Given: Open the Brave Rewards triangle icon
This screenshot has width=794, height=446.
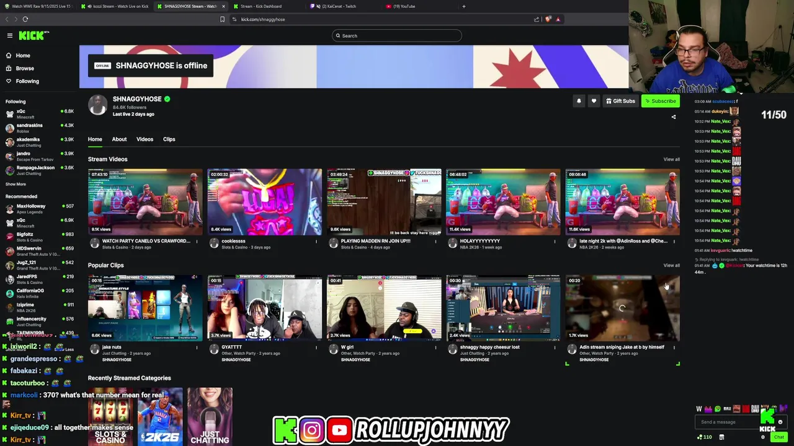Looking at the screenshot, I should coord(558,19).
